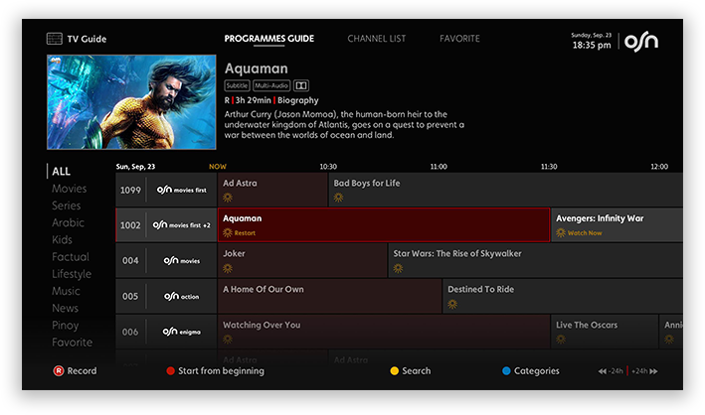Click the OSN logo in header
705x415 pixels.
click(x=641, y=41)
